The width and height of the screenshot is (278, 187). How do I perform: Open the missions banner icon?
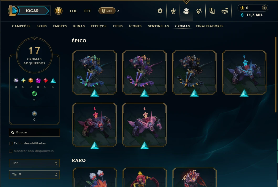[x=212, y=11]
